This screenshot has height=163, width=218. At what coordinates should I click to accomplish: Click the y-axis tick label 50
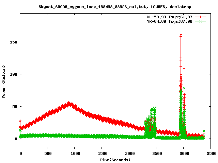click(x=15, y=107)
